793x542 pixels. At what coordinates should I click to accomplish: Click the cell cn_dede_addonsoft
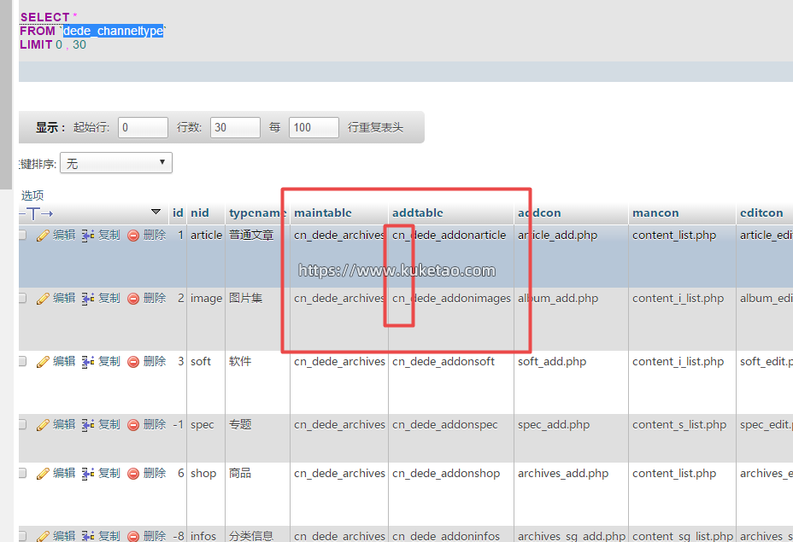(443, 362)
